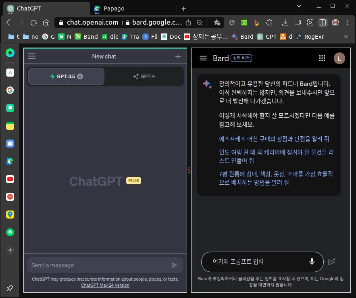Screen dimensions: 356x298
Task: Expand the tab search dropdown chevron
Action: 299,6
